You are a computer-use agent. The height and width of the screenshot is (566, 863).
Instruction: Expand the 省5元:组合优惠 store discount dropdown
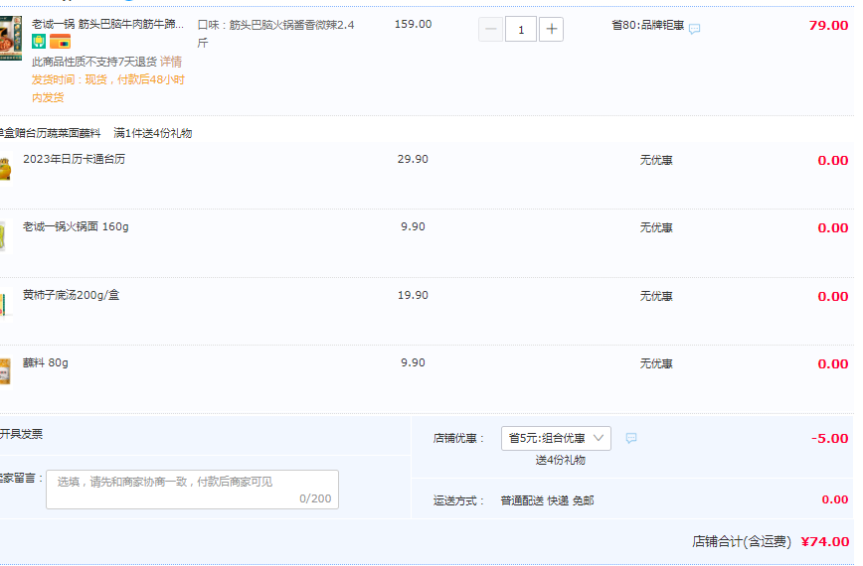pos(556,439)
